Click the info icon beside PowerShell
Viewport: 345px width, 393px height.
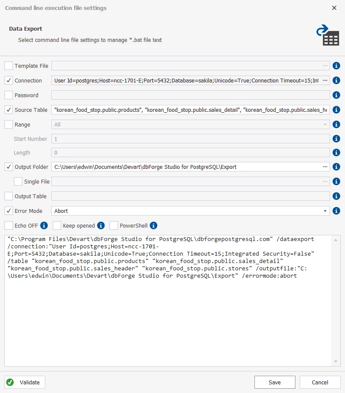coord(154,225)
